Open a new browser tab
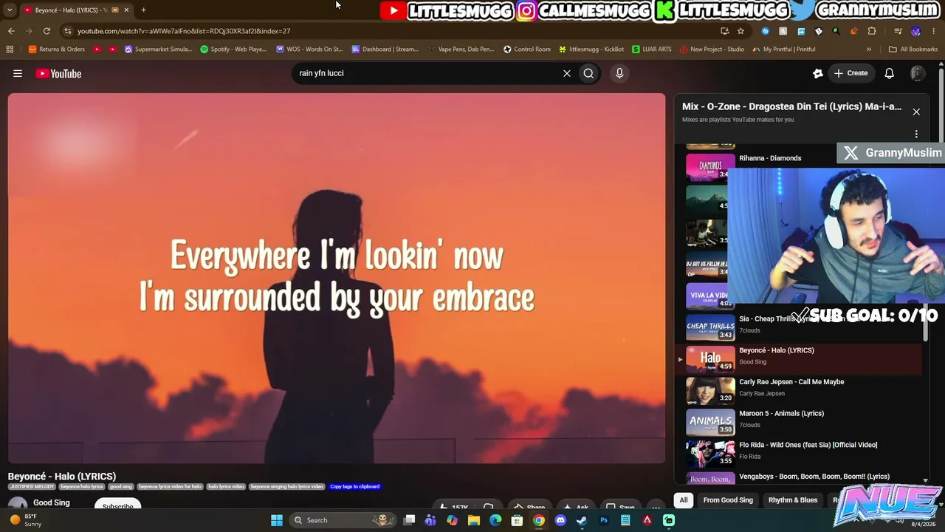Image resolution: width=945 pixels, height=532 pixels. coord(143,10)
